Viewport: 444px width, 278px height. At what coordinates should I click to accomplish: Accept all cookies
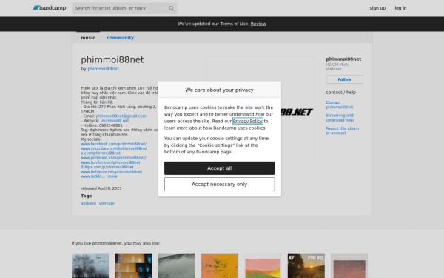pos(220,168)
